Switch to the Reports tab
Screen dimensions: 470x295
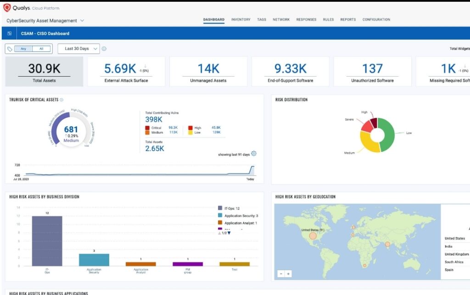point(348,20)
